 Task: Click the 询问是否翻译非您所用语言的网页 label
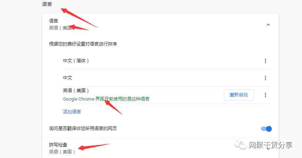[83, 128]
